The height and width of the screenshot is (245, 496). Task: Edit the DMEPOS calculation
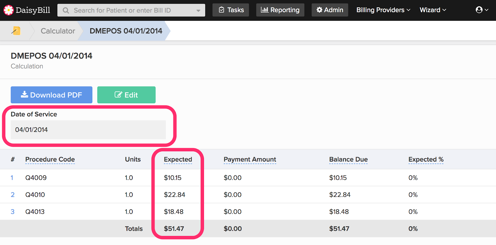[x=126, y=95]
